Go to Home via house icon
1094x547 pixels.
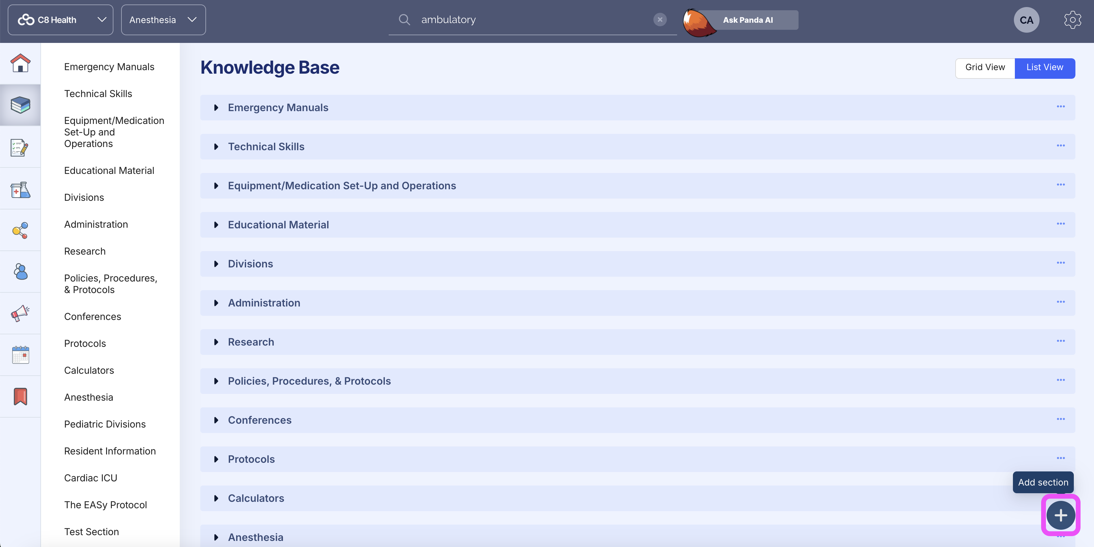tap(21, 63)
